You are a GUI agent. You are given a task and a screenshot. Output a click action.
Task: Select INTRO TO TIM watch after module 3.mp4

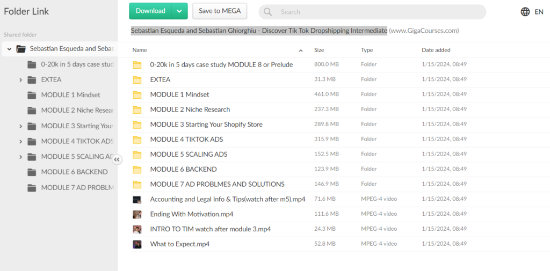click(x=211, y=229)
